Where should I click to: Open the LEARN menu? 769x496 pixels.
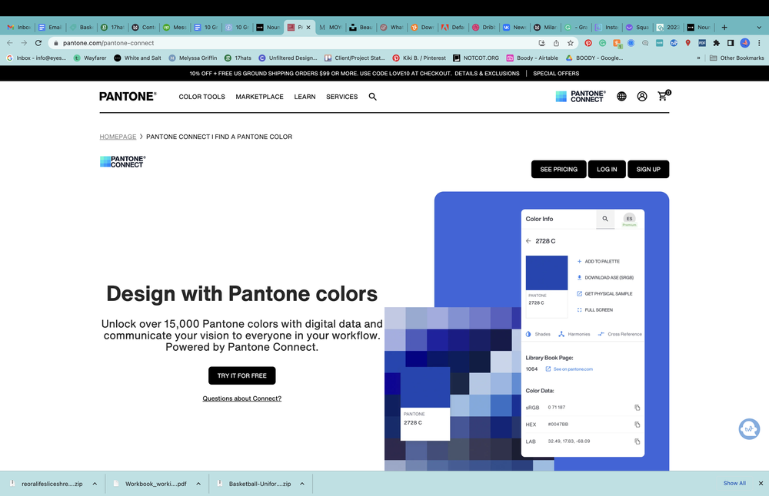point(305,97)
